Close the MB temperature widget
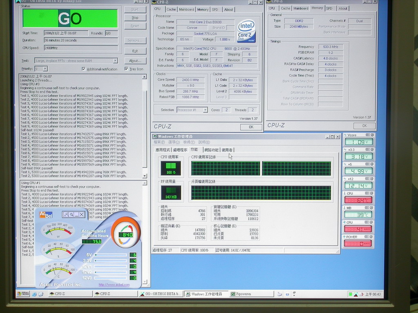Screen dimensions: 418x313 pyautogui.click(x=372, y=207)
